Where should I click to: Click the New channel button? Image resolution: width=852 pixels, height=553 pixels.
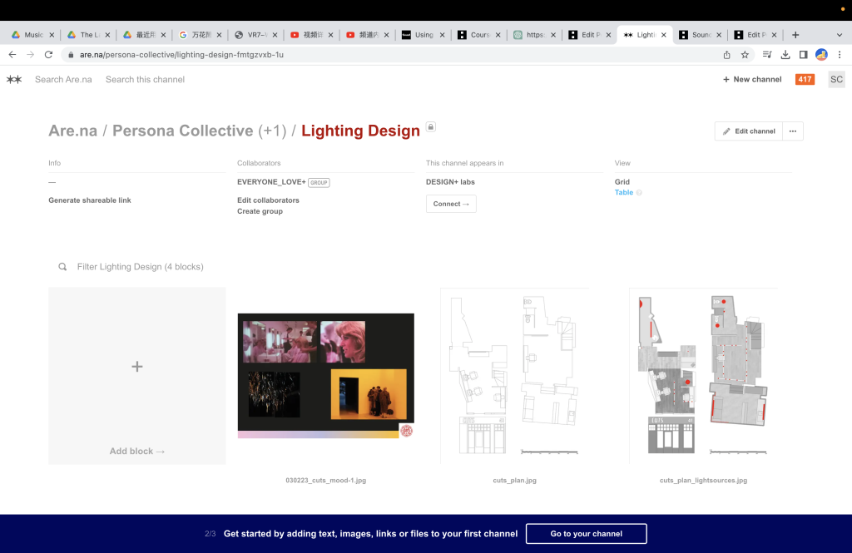pyautogui.click(x=752, y=79)
